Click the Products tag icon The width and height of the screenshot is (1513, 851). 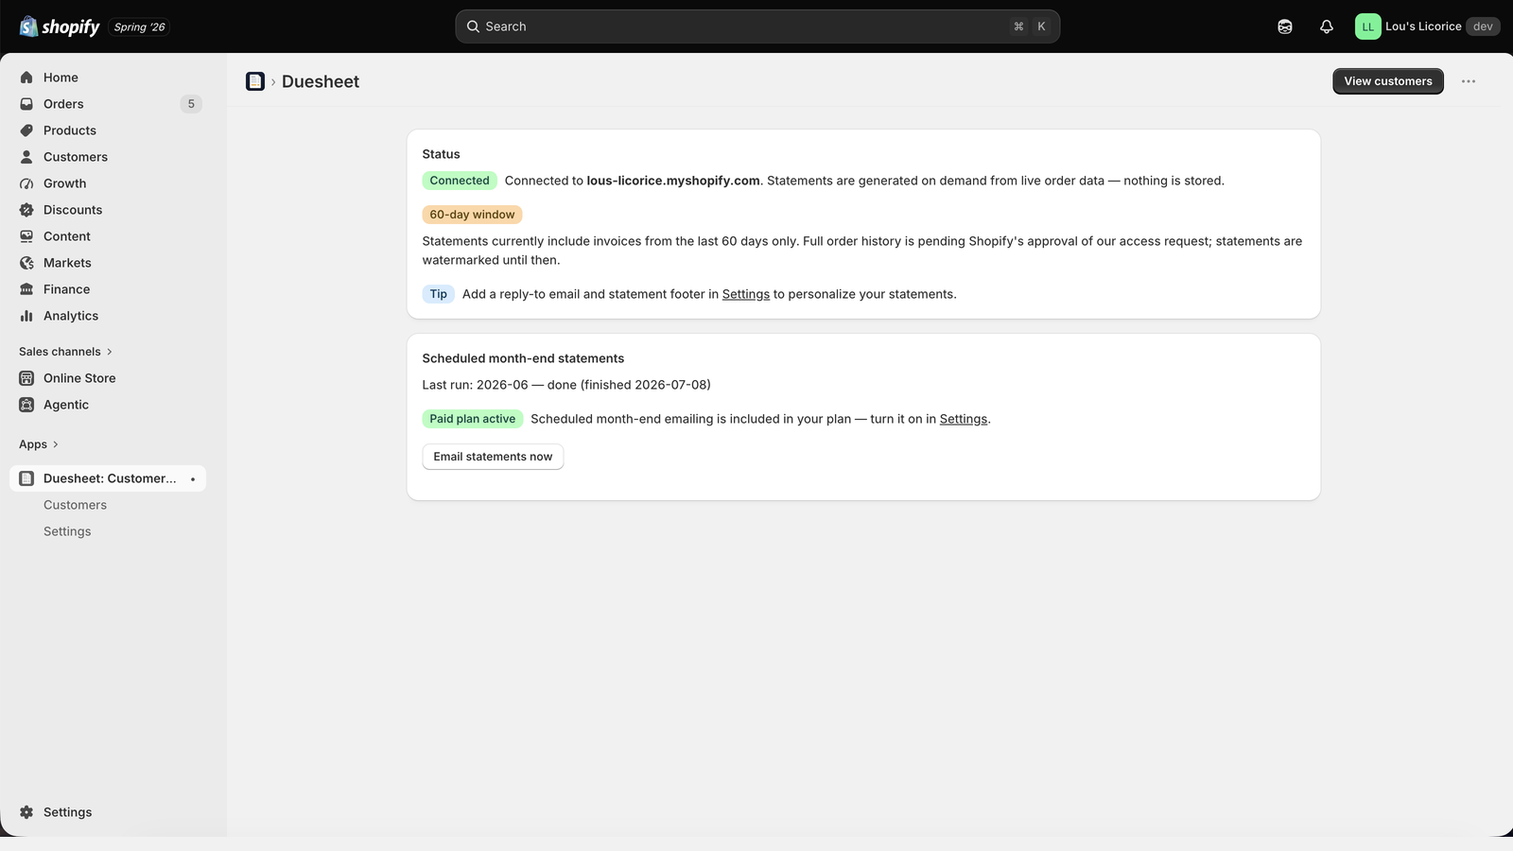pyautogui.click(x=26, y=130)
